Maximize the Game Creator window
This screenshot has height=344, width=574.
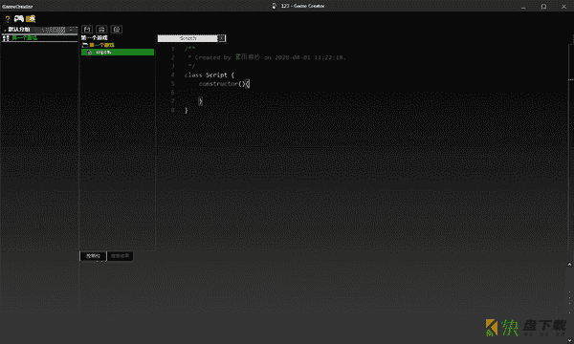(x=543, y=7)
